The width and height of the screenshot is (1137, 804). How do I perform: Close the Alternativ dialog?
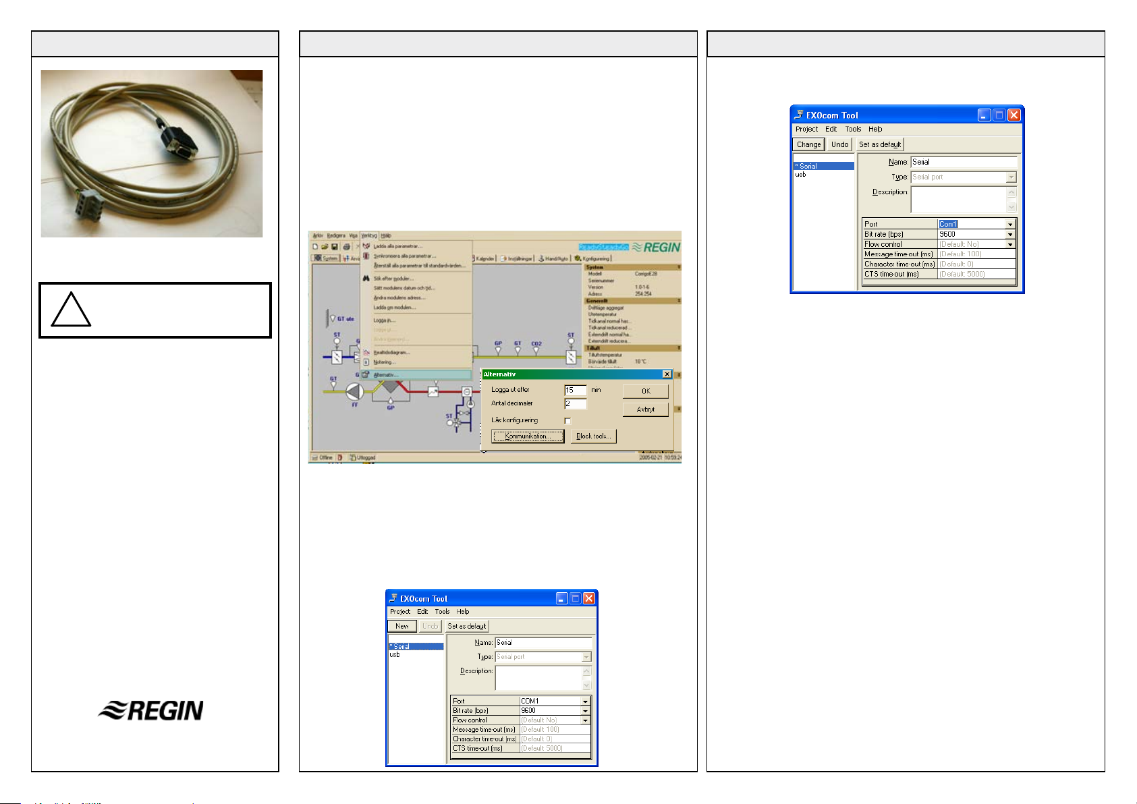(667, 374)
